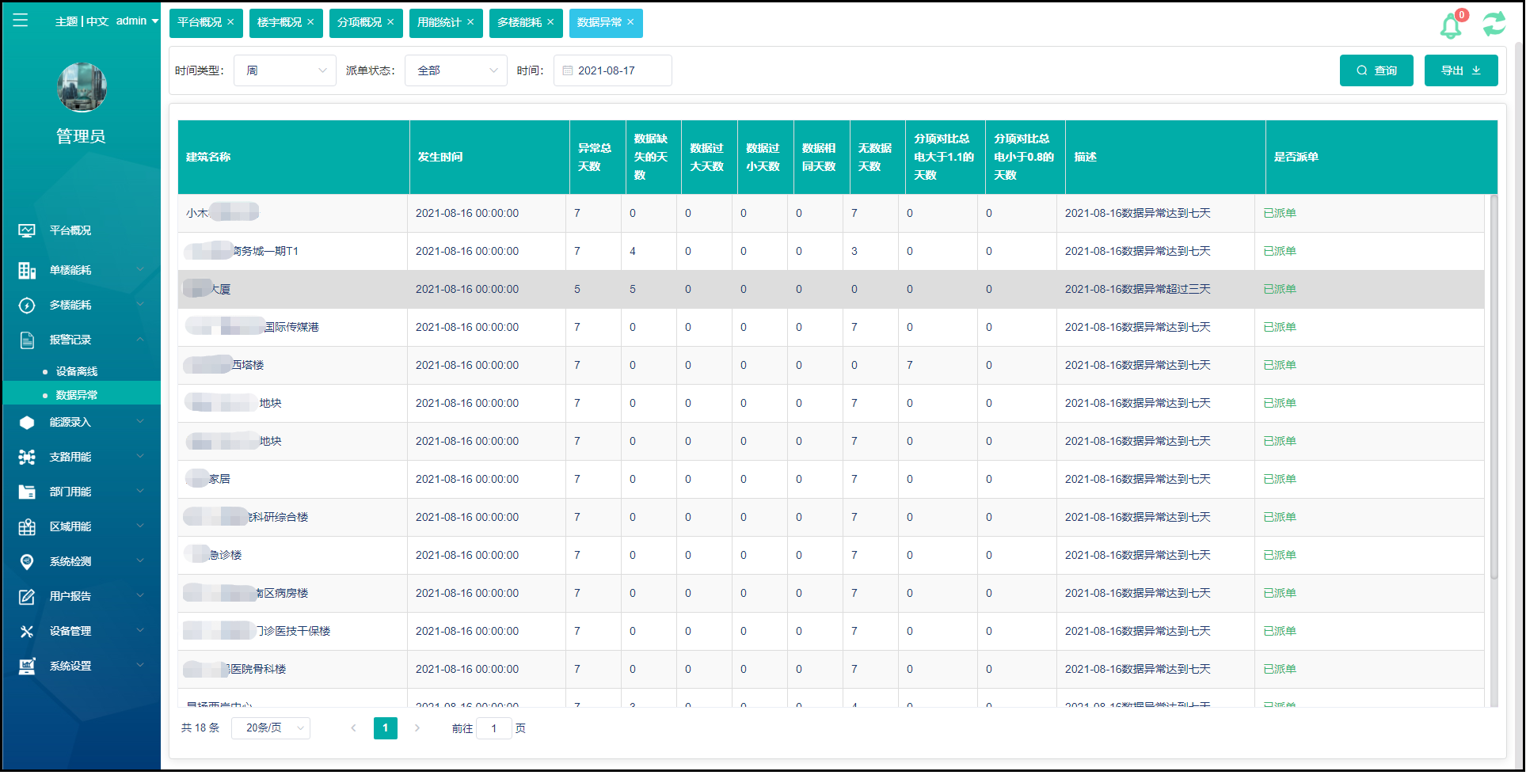This screenshot has height=775, width=1526.
Task: Click the green refresh icon
Action: click(x=1494, y=24)
